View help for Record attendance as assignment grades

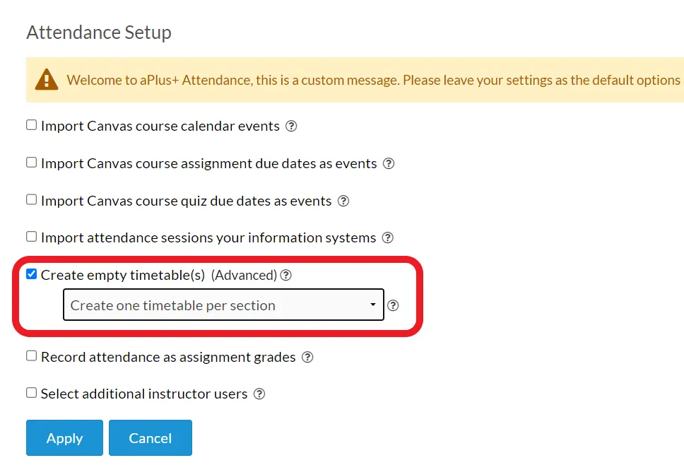point(307,358)
